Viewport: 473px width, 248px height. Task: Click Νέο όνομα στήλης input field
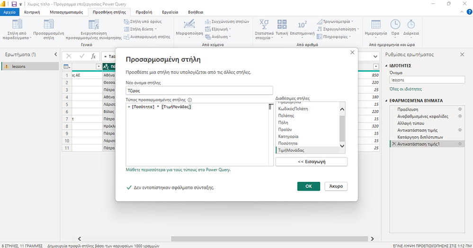pyautogui.click(x=199, y=90)
